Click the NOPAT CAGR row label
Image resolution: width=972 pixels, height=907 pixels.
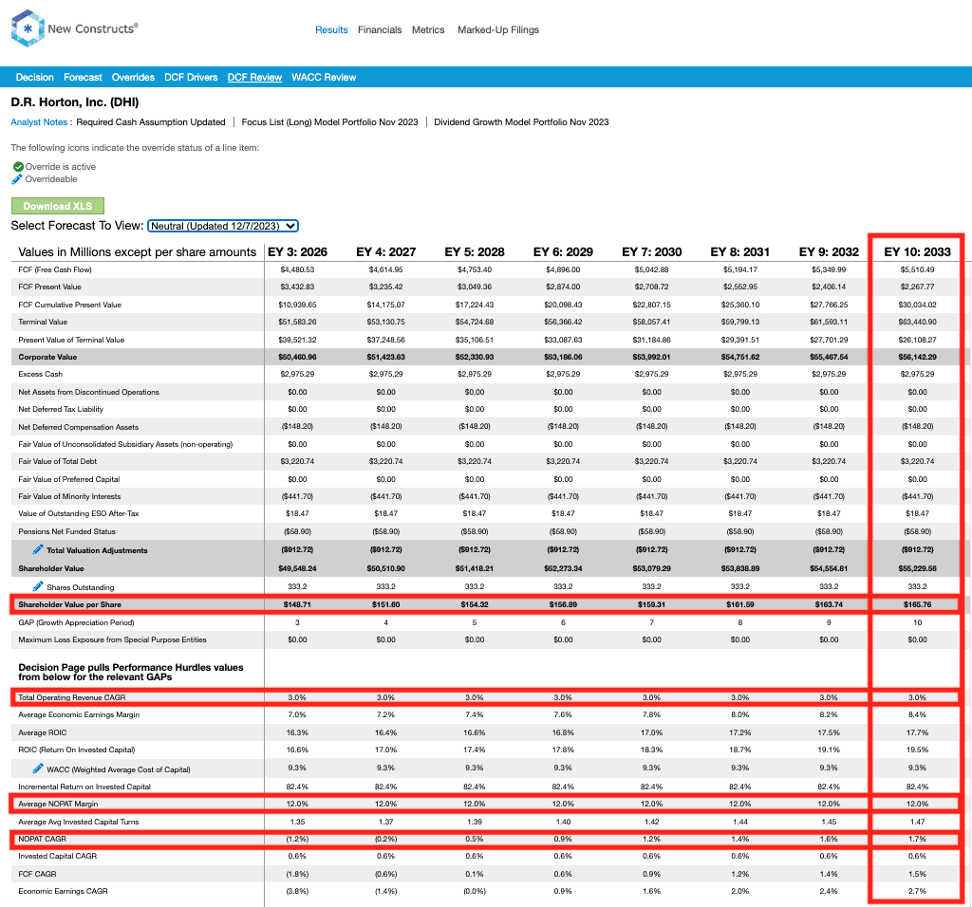42,839
